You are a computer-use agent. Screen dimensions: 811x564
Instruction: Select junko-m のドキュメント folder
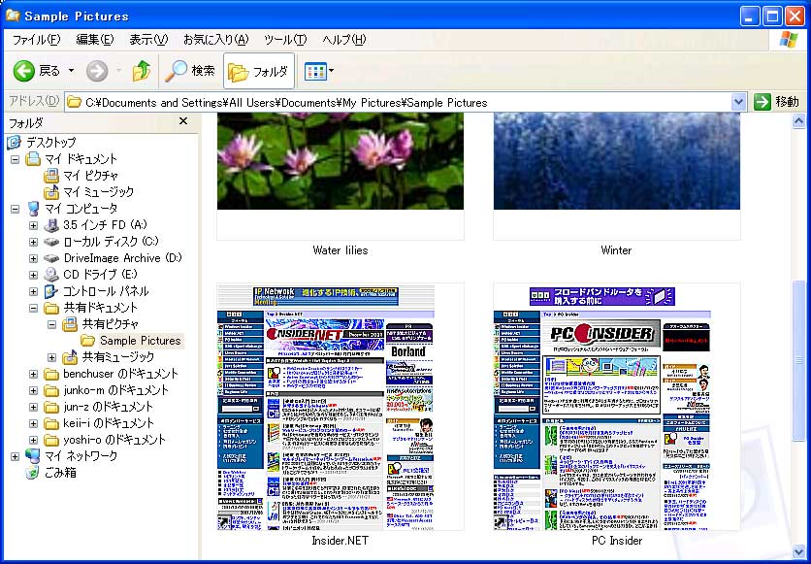[x=115, y=390]
